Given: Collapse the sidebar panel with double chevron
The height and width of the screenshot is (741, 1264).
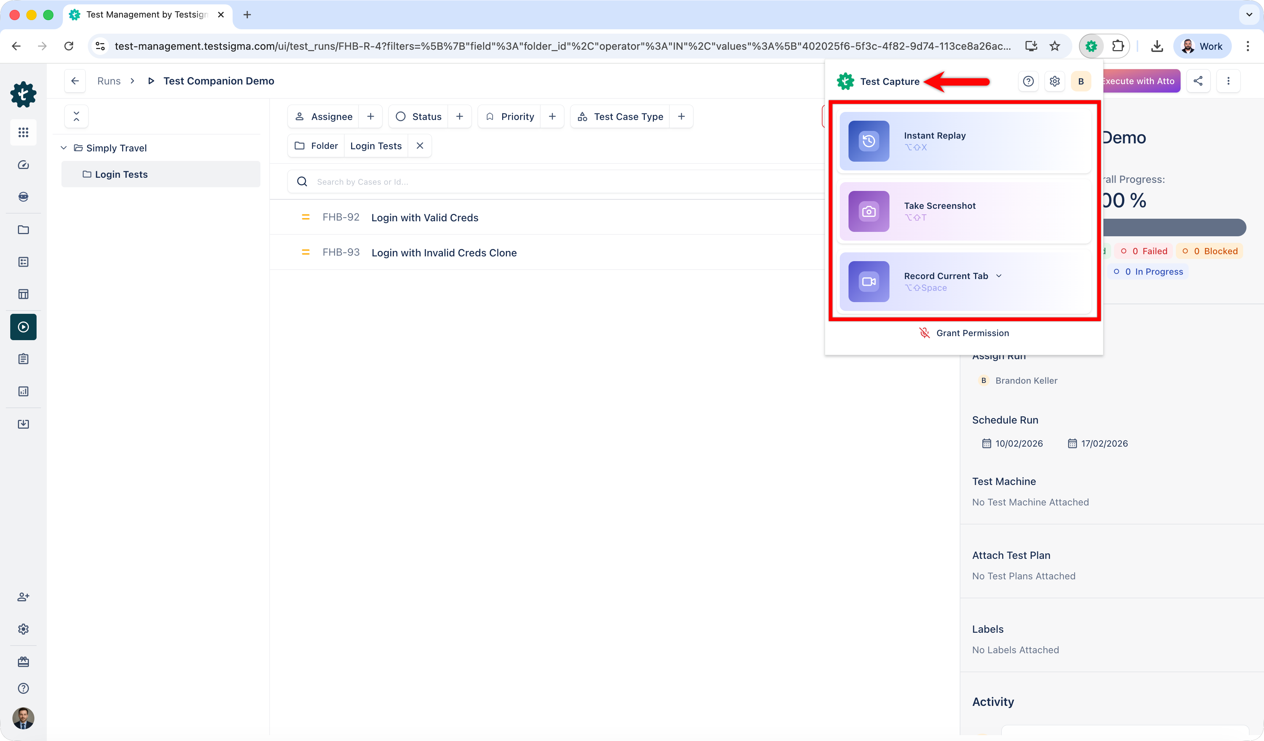Looking at the screenshot, I should (x=76, y=116).
